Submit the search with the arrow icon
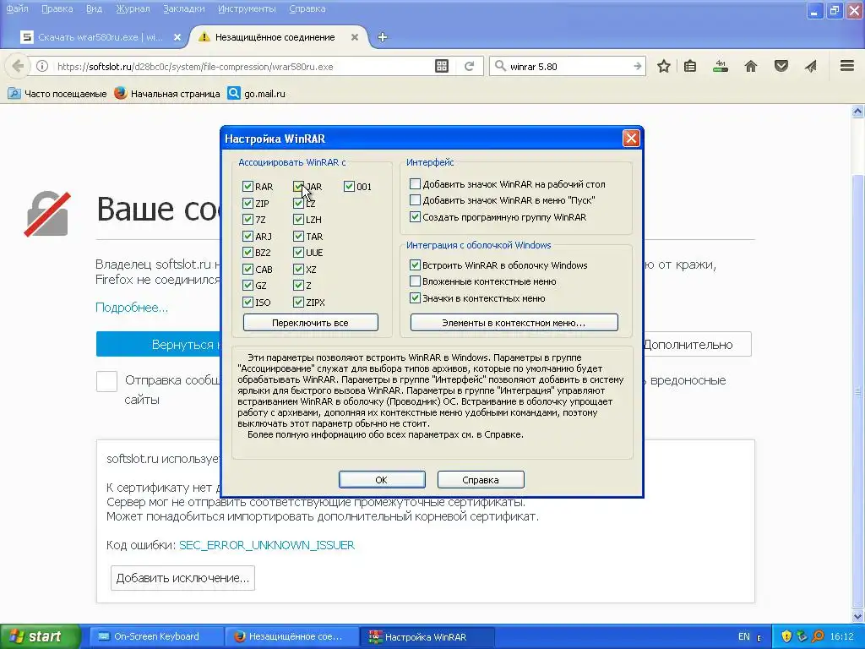 637,66
